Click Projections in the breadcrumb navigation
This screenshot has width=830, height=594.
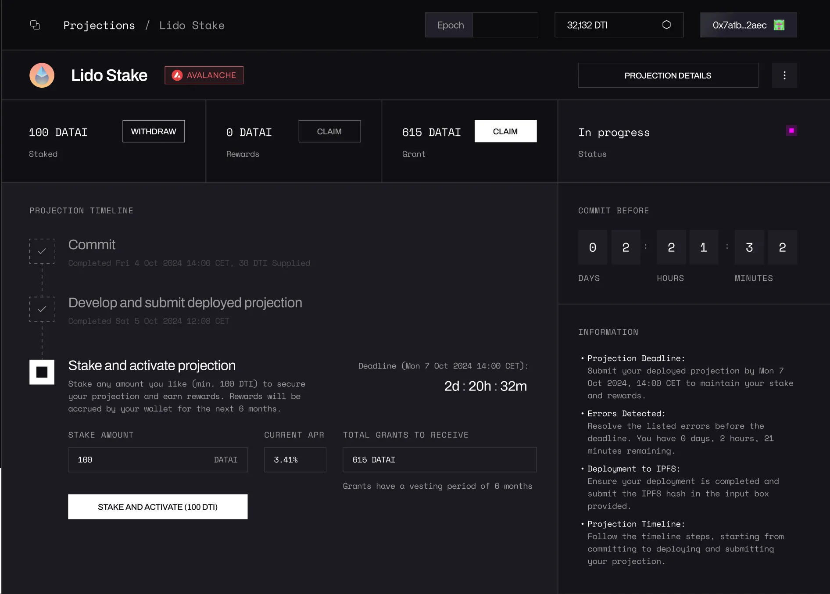(99, 25)
